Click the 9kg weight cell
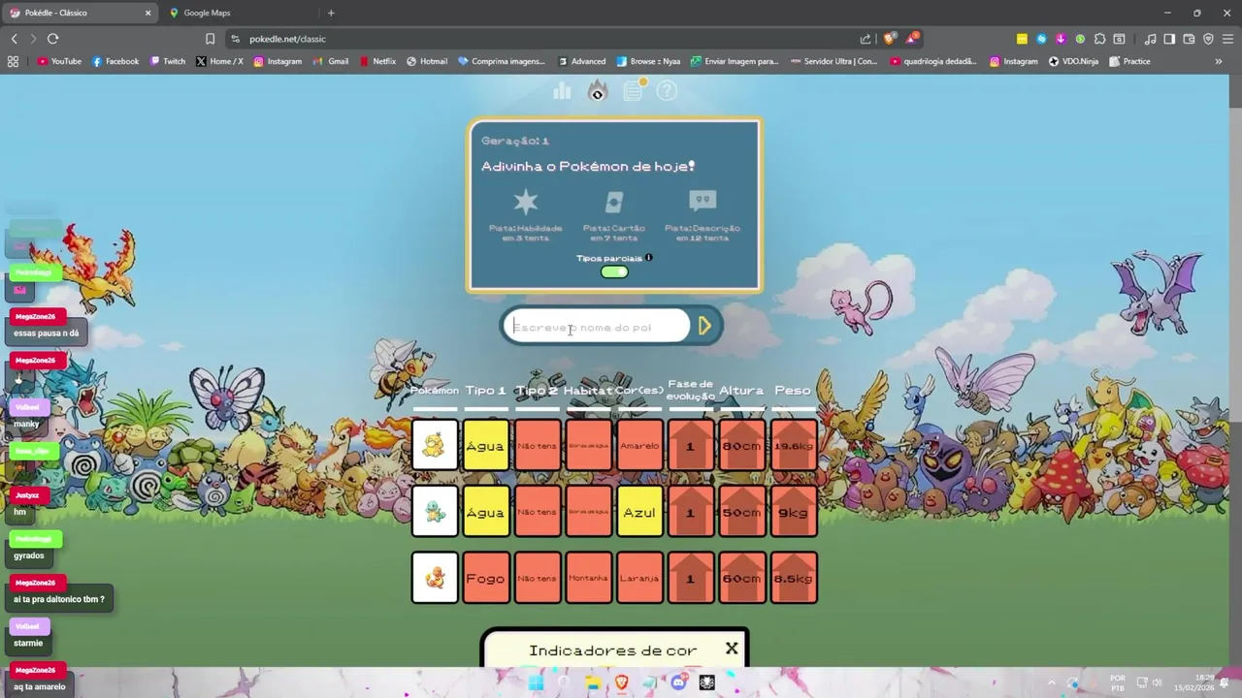 794,512
